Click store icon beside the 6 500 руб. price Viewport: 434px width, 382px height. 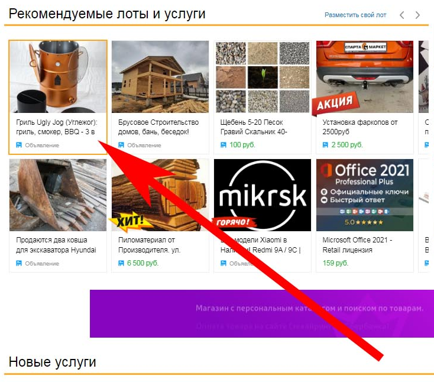(x=121, y=263)
